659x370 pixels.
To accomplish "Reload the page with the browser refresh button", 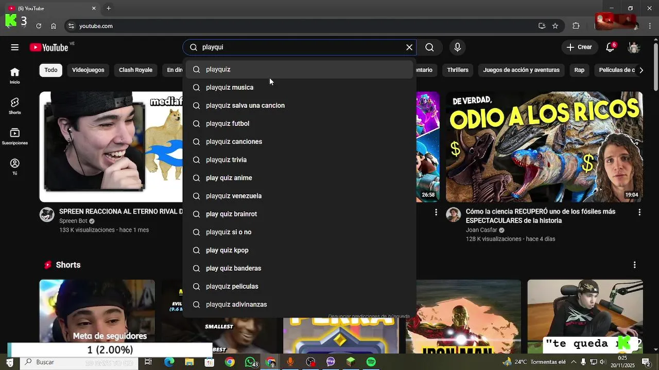I will tap(39, 26).
